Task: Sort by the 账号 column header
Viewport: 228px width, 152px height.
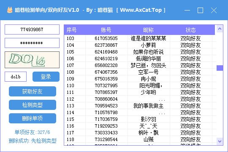Action: [106, 30]
